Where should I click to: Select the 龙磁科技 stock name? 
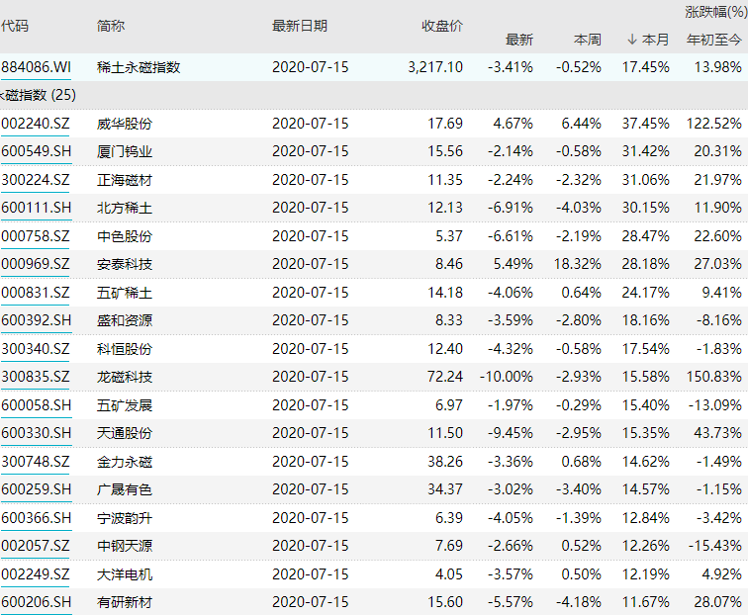[125, 377]
